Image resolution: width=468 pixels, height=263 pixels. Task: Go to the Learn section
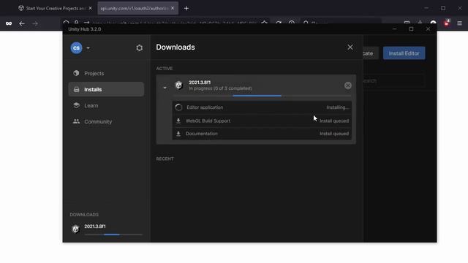106,105
